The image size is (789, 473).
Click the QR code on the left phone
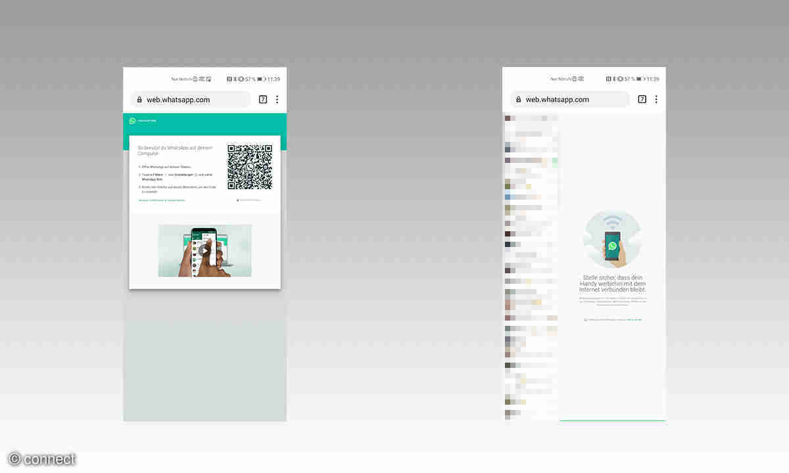pyautogui.click(x=250, y=167)
